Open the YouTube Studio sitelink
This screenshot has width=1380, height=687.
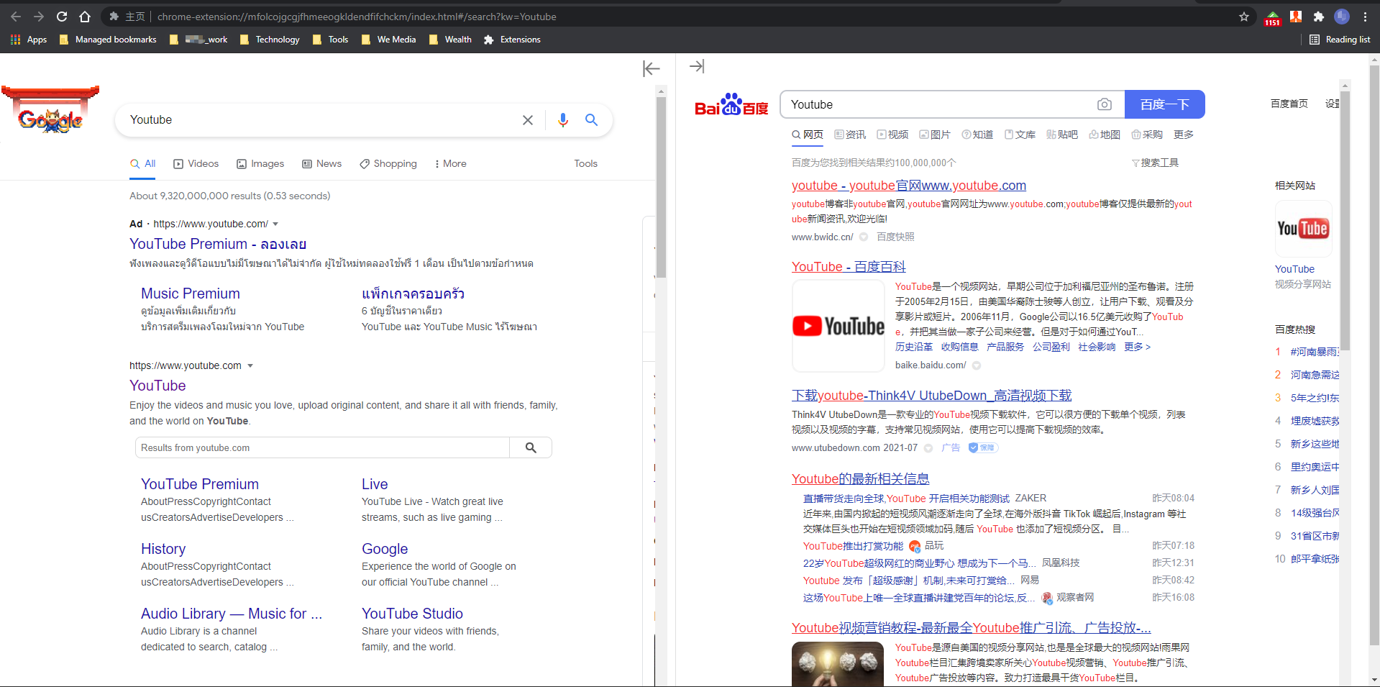[412, 614]
